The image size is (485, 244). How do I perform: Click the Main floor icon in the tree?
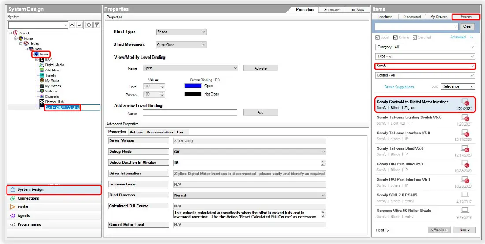pyautogui.click(x=31, y=49)
